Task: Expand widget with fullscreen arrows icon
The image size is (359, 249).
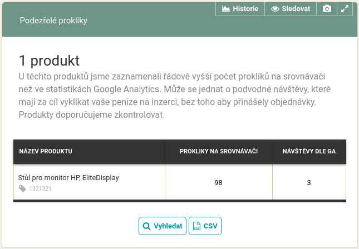Action: tap(345, 9)
